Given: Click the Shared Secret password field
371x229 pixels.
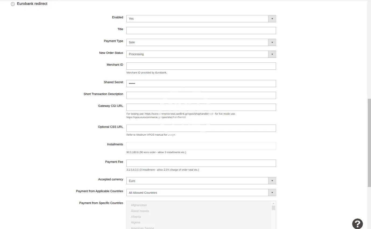Looking at the screenshot, I should point(201,83).
